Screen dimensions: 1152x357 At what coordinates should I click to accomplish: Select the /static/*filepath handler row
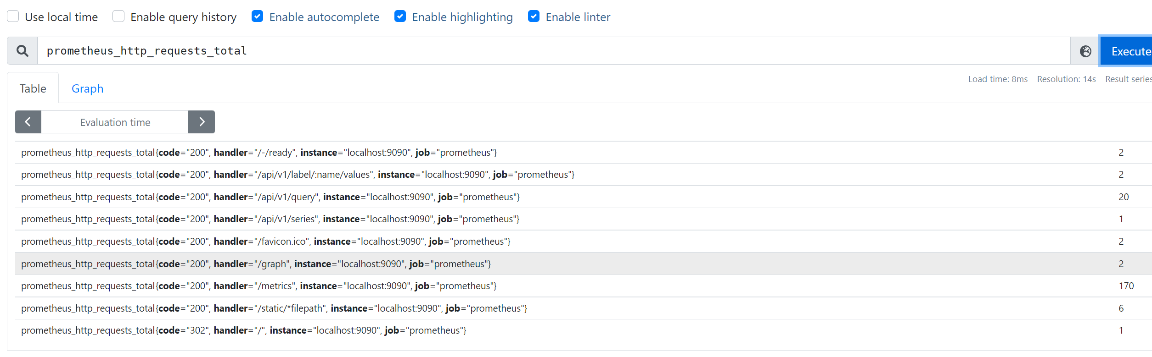[584, 308]
